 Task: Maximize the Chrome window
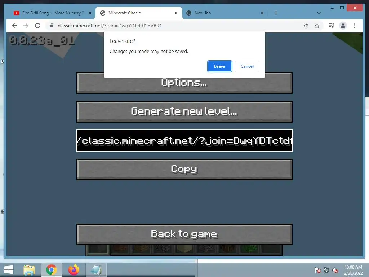342,8
